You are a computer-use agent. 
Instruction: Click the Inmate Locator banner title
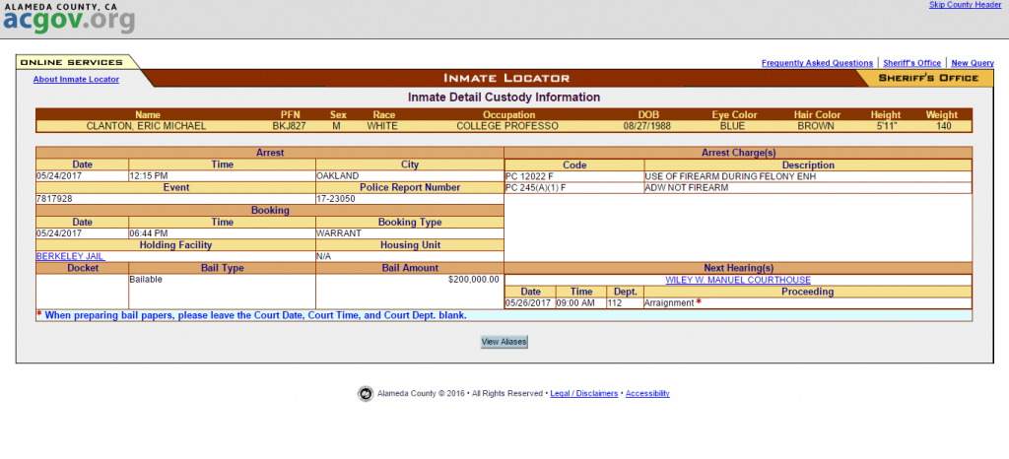tap(506, 78)
